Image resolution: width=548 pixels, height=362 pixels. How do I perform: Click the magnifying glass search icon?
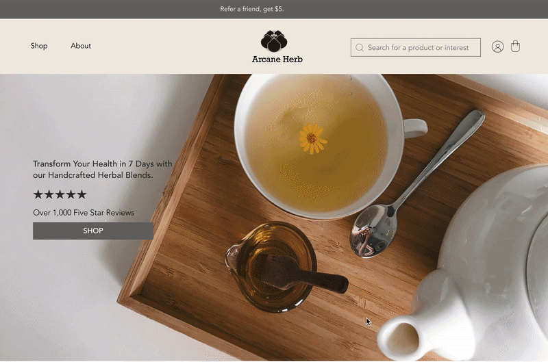(x=359, y=47)
